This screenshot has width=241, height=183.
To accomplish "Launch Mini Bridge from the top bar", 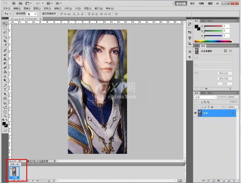I will point(20,3).
